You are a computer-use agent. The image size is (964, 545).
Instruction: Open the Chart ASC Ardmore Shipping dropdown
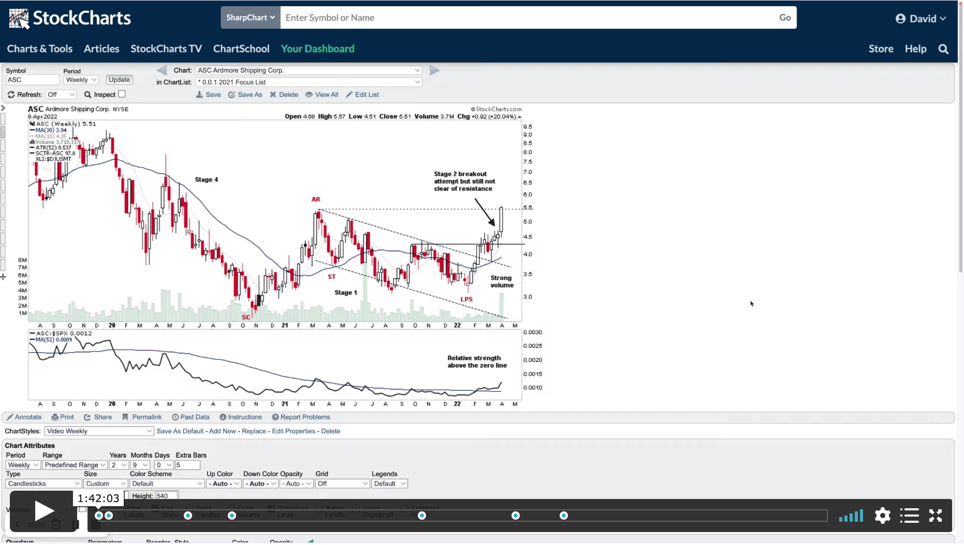[x=309, y=70]
